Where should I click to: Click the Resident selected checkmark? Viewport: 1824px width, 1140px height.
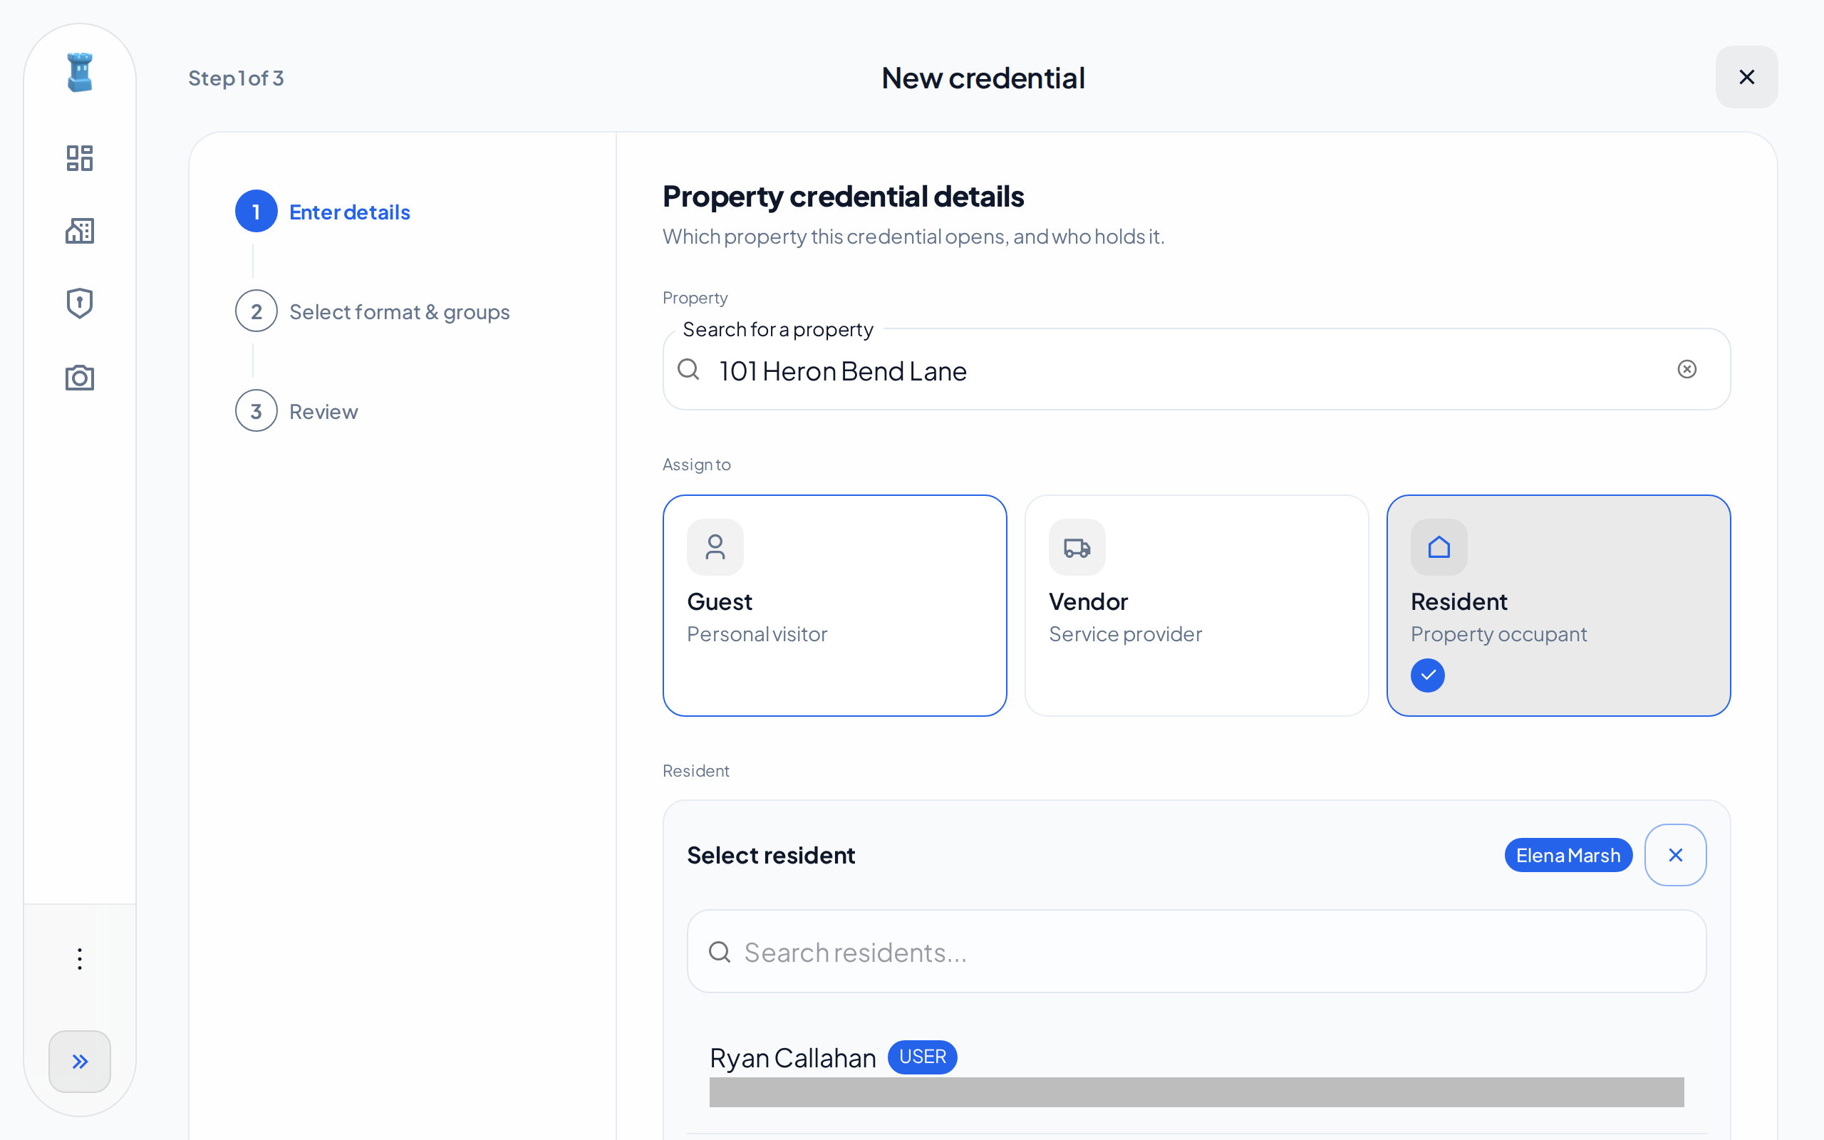(x=1428, y=675)
